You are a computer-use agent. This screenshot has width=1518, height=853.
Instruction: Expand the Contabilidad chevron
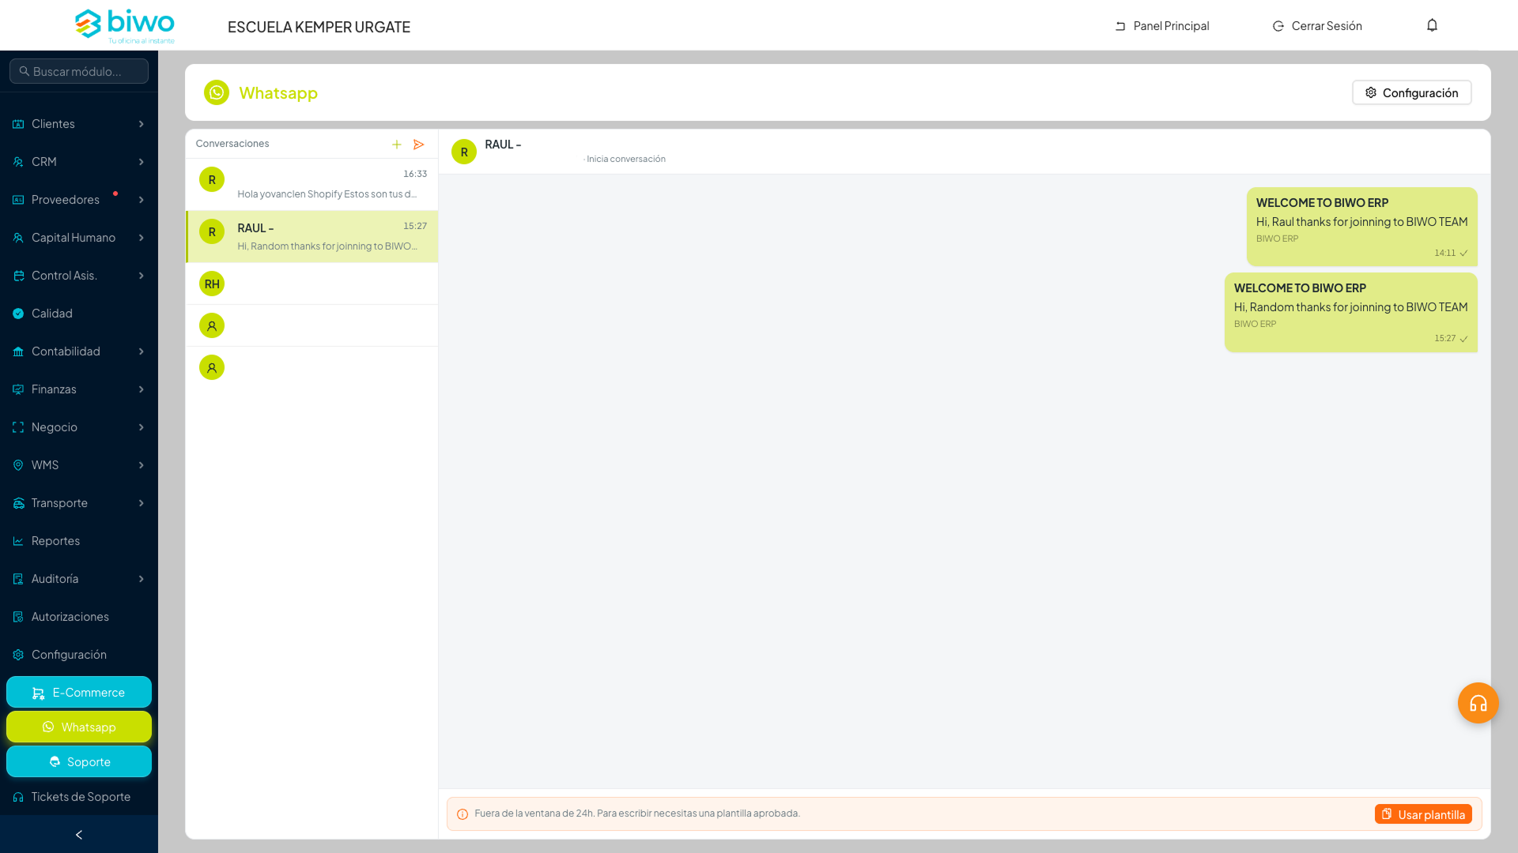[142, 351]
